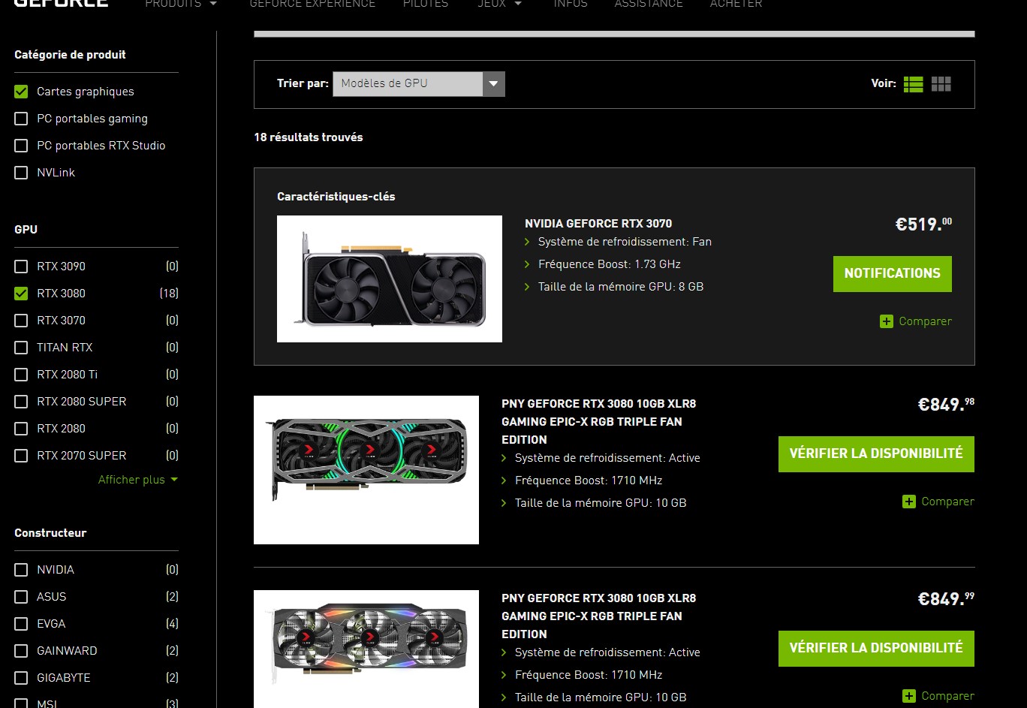Click plus icon beside RTX 3070 Comparer

pyautogui.click(x=887, y=321)
